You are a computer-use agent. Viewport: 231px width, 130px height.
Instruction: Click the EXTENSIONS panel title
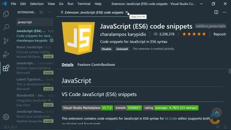tap(27, 12)
